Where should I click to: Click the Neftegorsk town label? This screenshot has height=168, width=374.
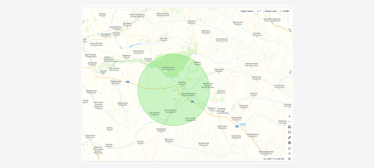click(x=116, y=82)
